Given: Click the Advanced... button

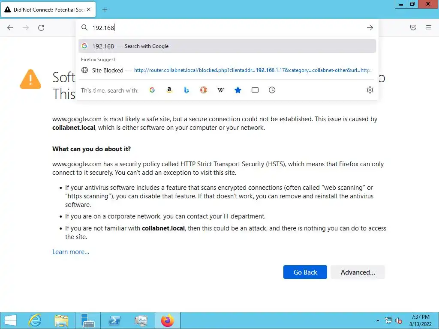Looking at the screenshot, I should tap(358, 272).
